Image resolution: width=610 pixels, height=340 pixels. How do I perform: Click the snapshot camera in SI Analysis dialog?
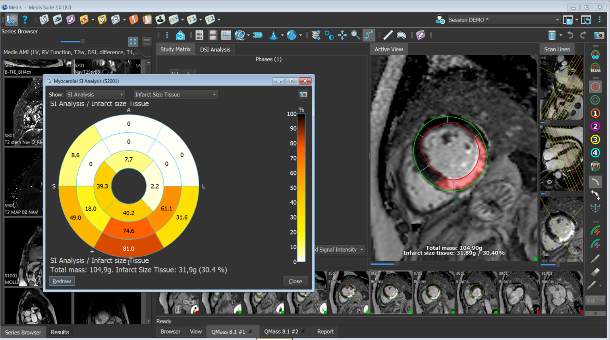303,94
